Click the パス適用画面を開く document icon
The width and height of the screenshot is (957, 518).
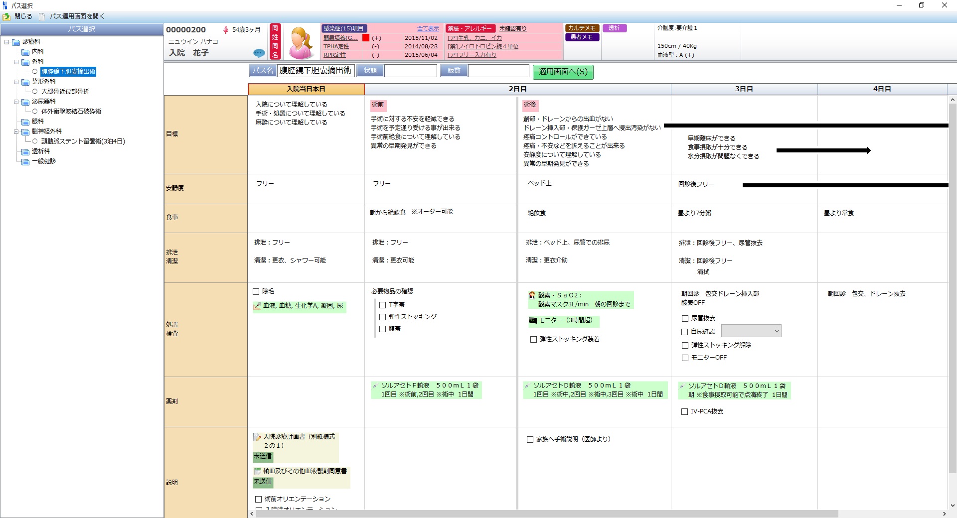[x=42, y=16]
